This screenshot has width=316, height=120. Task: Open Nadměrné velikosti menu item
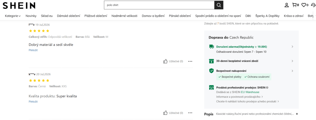coord(124,16)
